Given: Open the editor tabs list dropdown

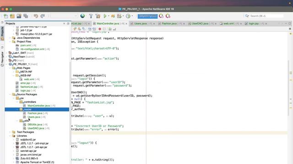Looking at the screenshot, I should click(x=286, y=23).
